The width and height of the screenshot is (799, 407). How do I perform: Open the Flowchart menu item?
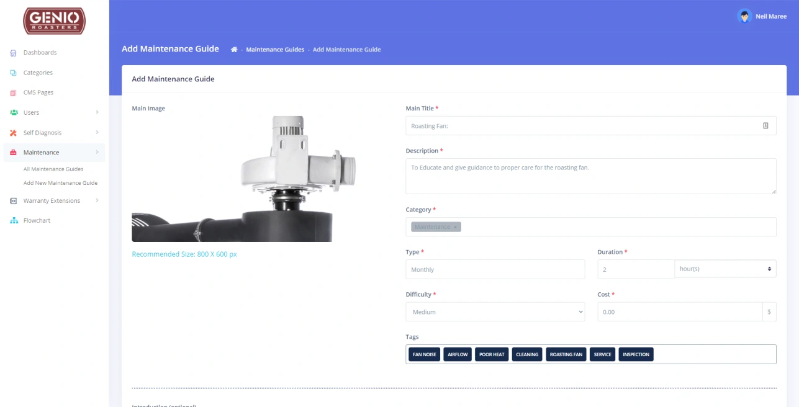[37, 220]
